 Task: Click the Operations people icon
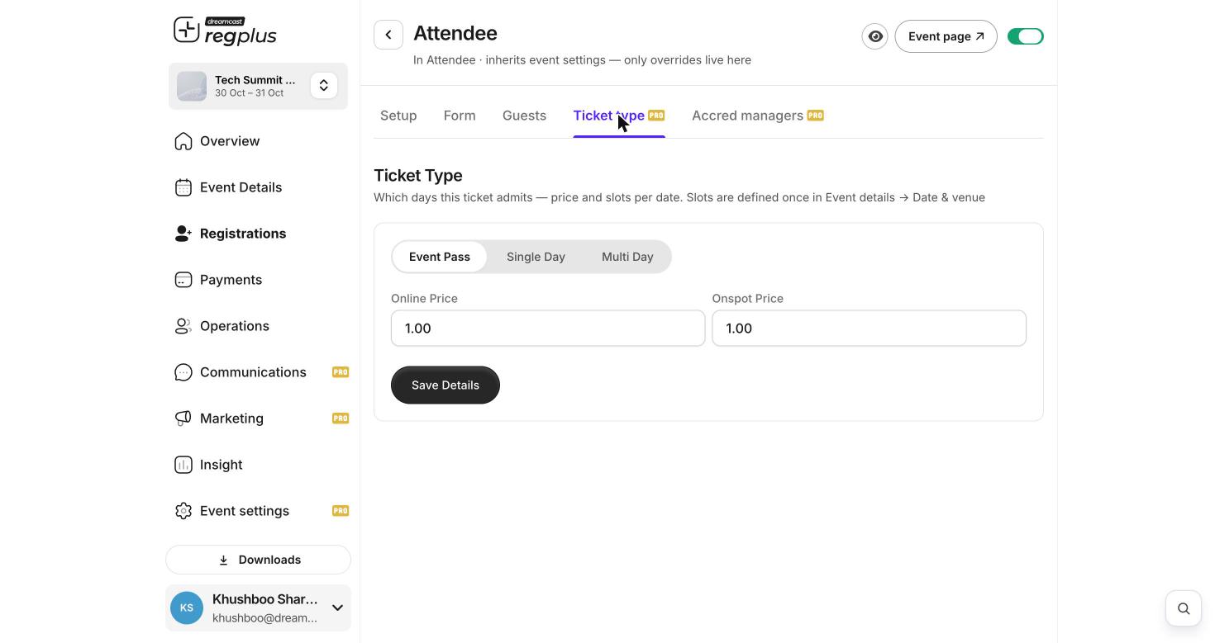pos(183,326)
